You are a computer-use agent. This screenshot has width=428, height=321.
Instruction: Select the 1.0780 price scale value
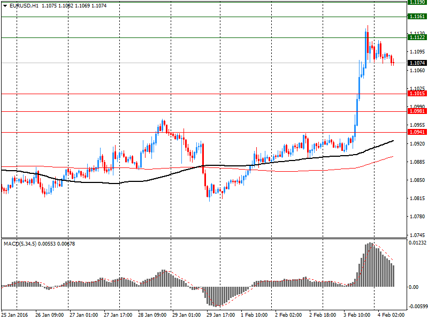pyautogui.click(x=418, y=217)
